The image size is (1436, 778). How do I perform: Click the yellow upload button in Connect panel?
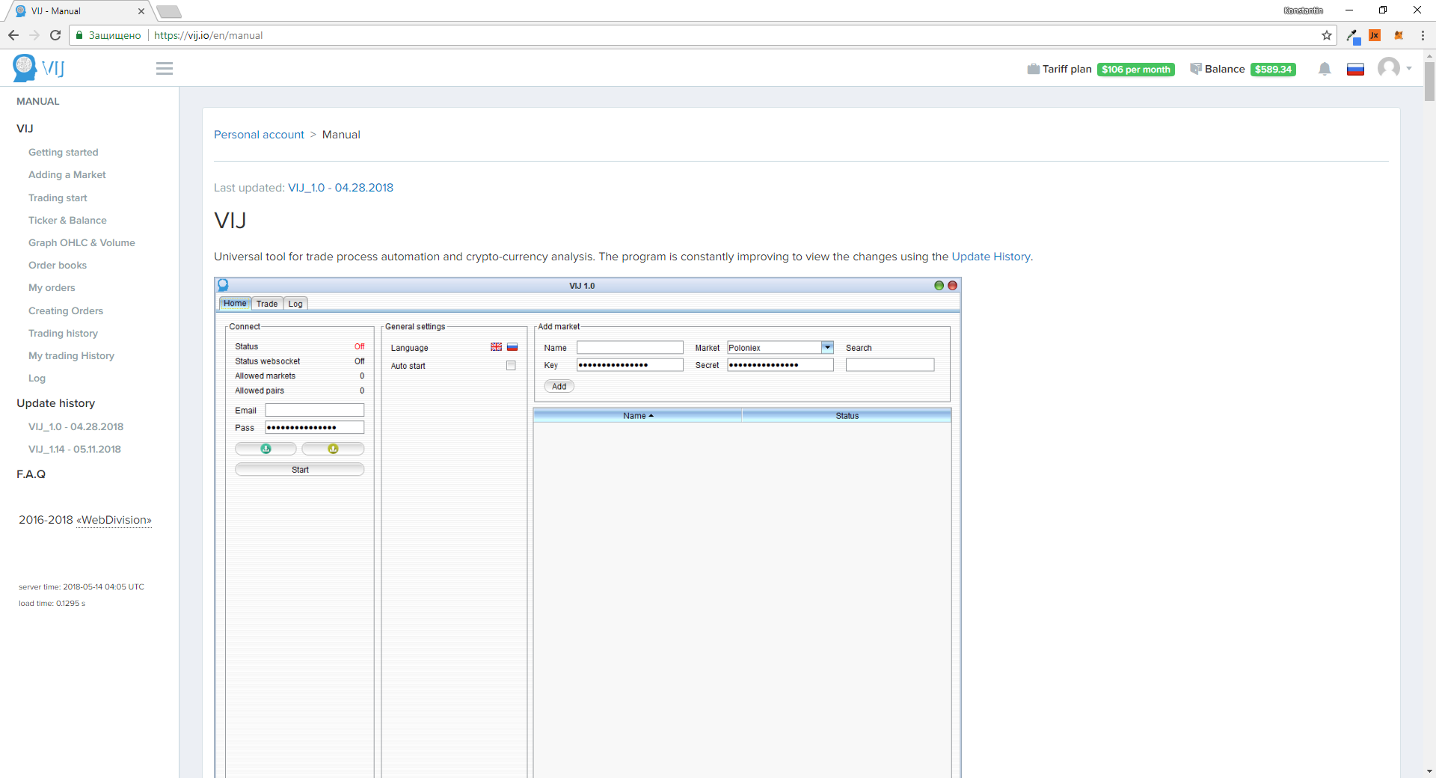(333, 449)
